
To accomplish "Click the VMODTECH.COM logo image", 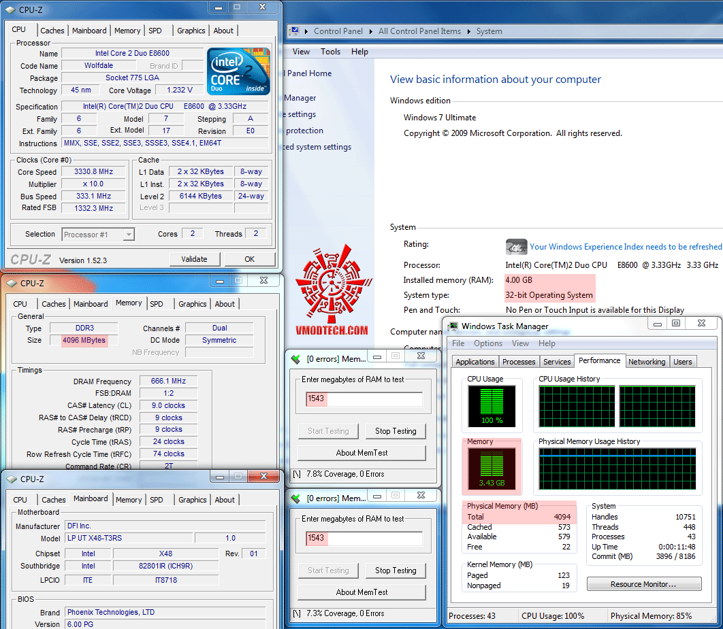I will 333,290.
